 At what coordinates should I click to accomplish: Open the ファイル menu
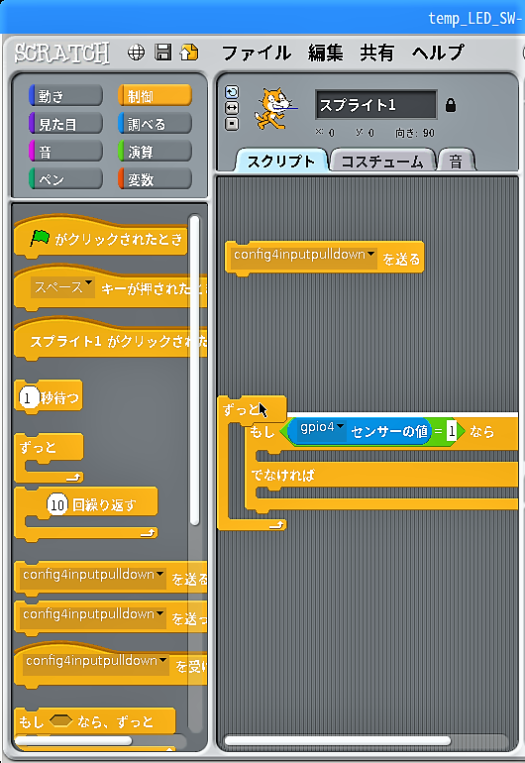(256, 53)
